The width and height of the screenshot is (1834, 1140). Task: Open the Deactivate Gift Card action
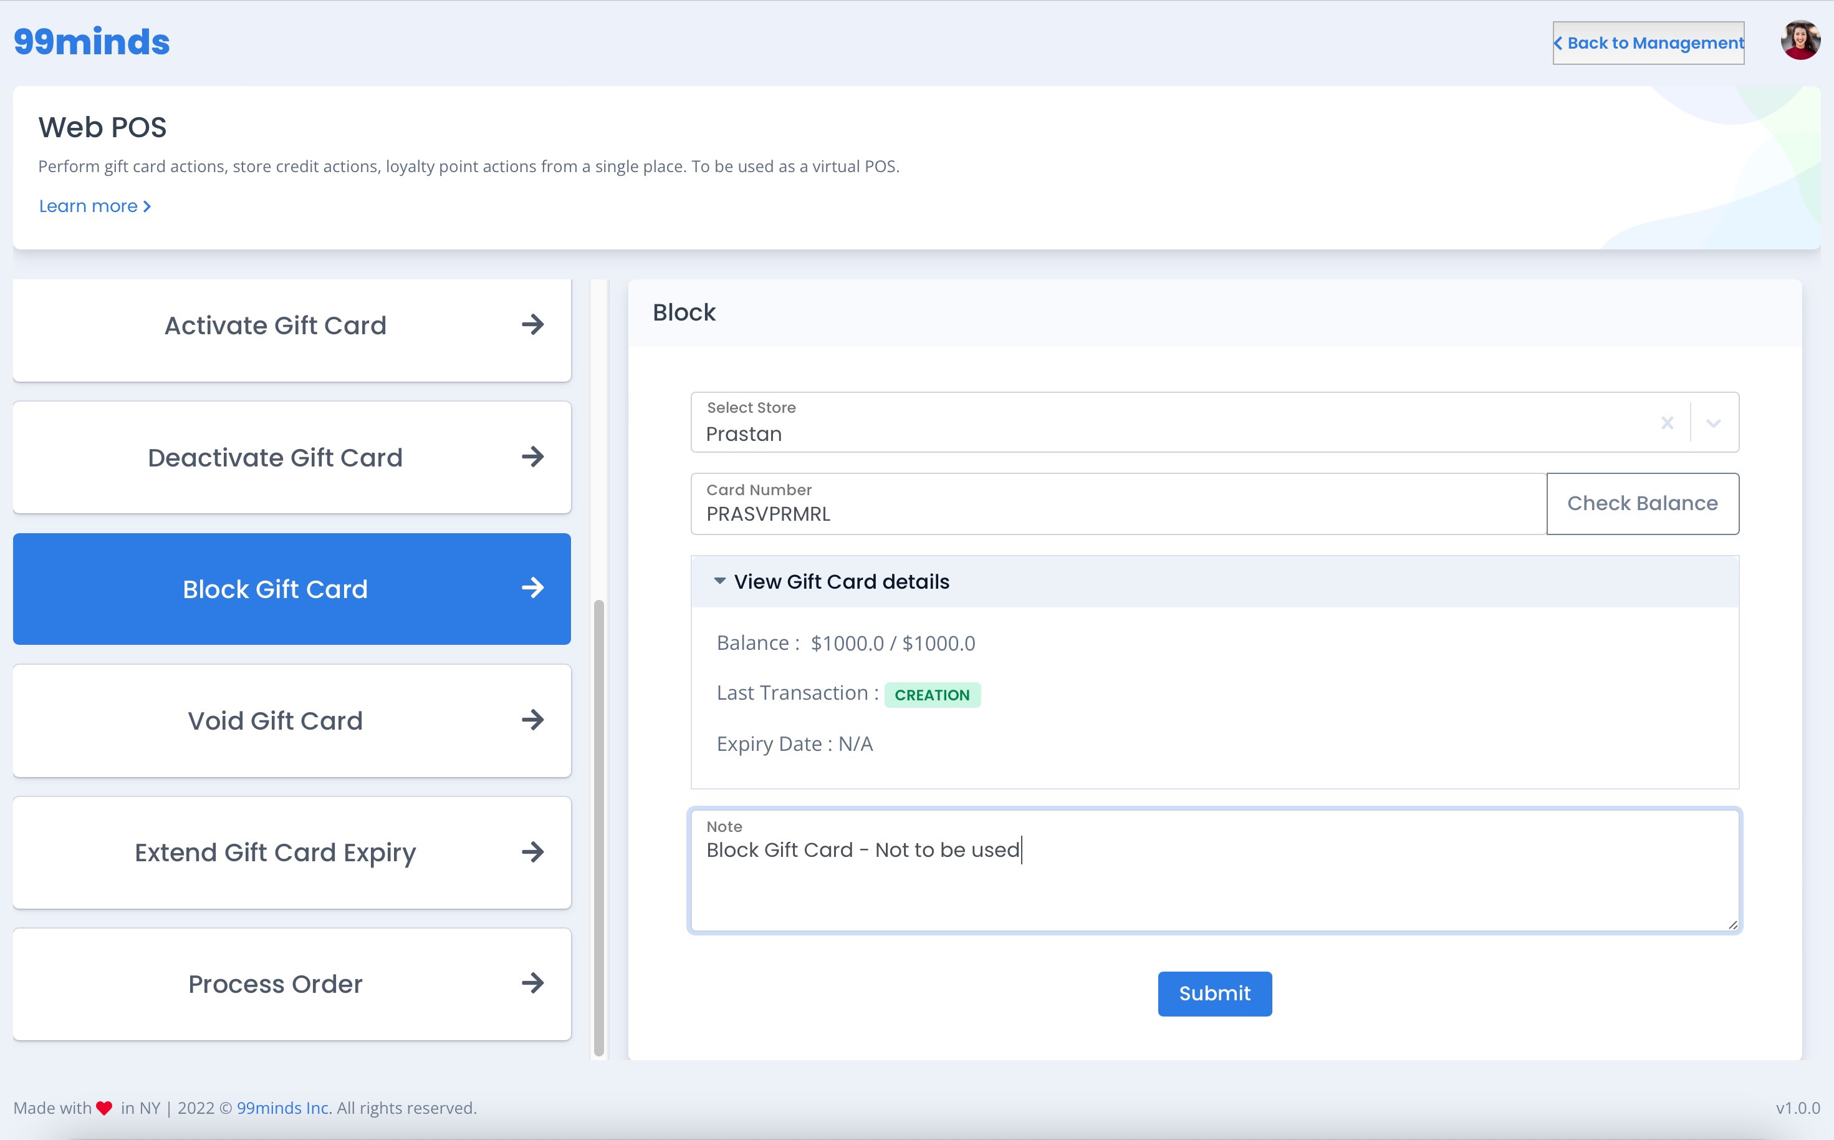(x=292, y=457)
